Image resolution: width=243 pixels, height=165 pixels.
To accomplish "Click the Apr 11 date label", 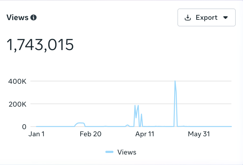I will [145, 134].
